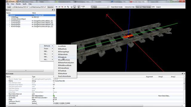191x107 pixels.
Task: Expand the 24 bhkCollisionObject row
Action: coord(10,19)
